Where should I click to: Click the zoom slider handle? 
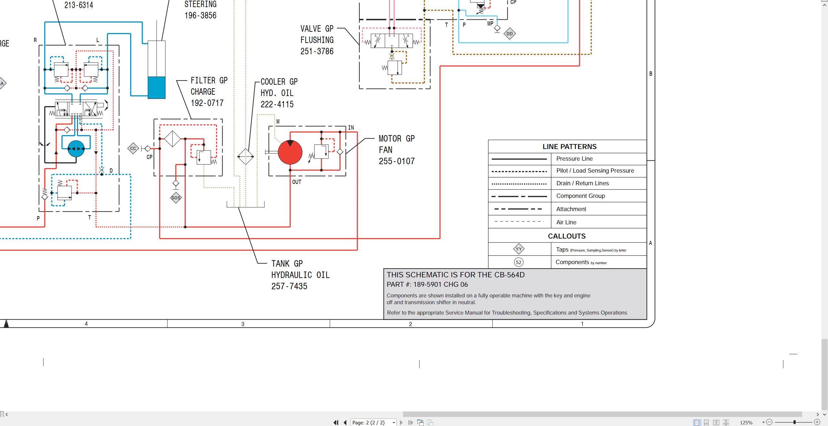[x=794, y=422]
